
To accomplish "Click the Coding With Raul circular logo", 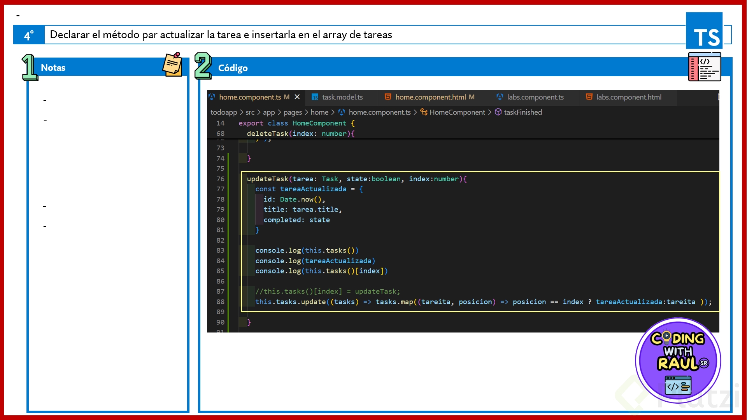I will pos(678,360).
